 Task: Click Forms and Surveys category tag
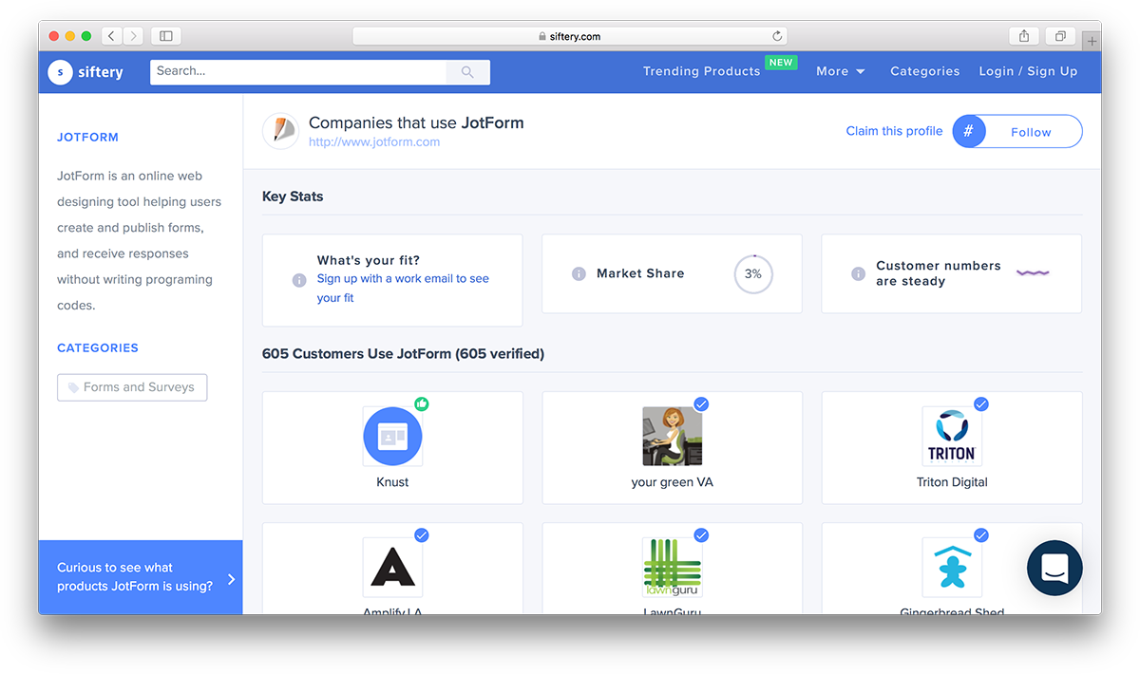[132, 387]
